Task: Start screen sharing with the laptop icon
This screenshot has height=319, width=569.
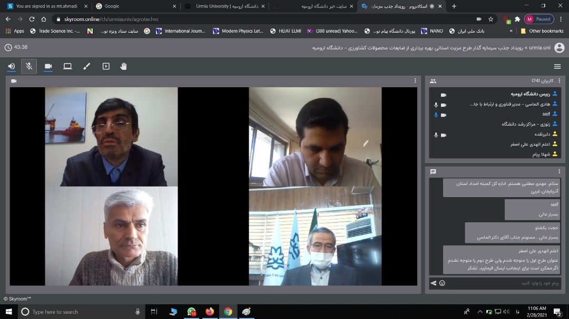Action: (x=67, y=66)
